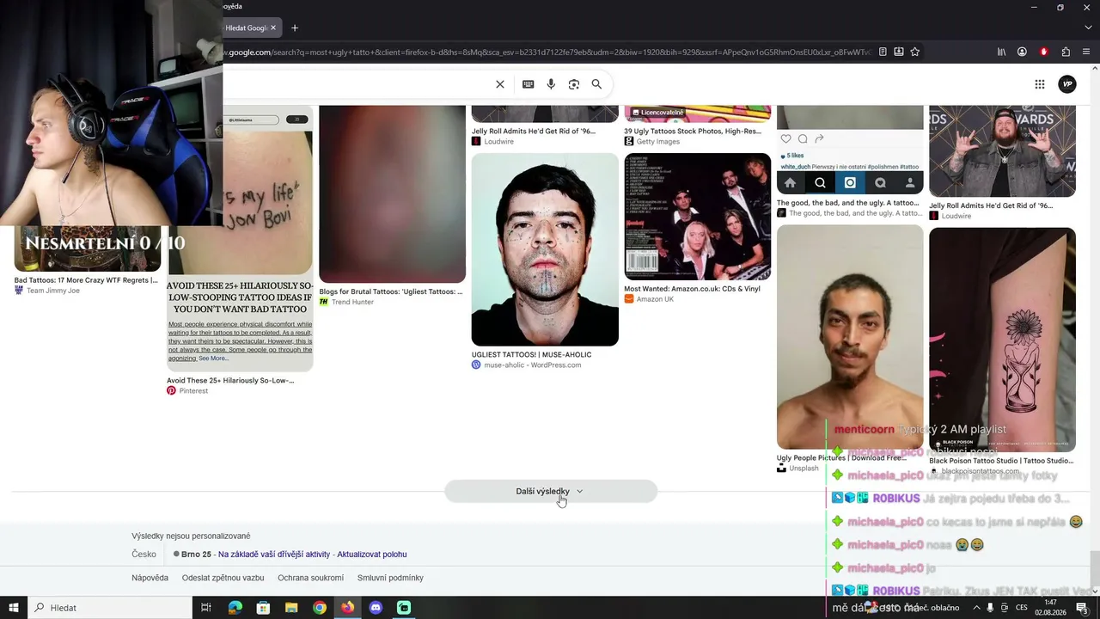This screenshot has width=1100, height=619.
Task: Clear the Google search box text
Action: point(500,84)
